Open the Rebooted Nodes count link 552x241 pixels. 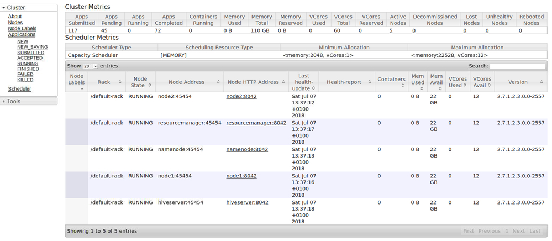521,30
